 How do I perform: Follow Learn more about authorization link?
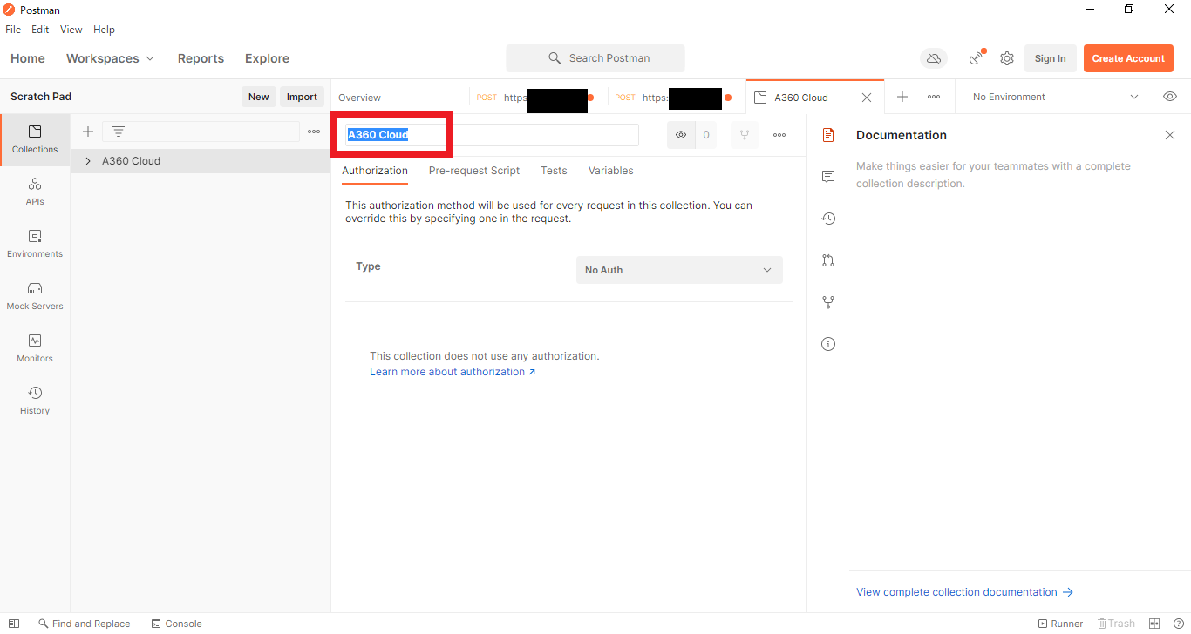[453, 372]
